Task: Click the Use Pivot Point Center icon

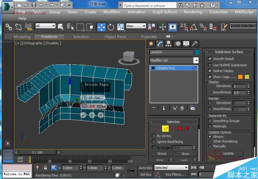Action: [152, 27]
